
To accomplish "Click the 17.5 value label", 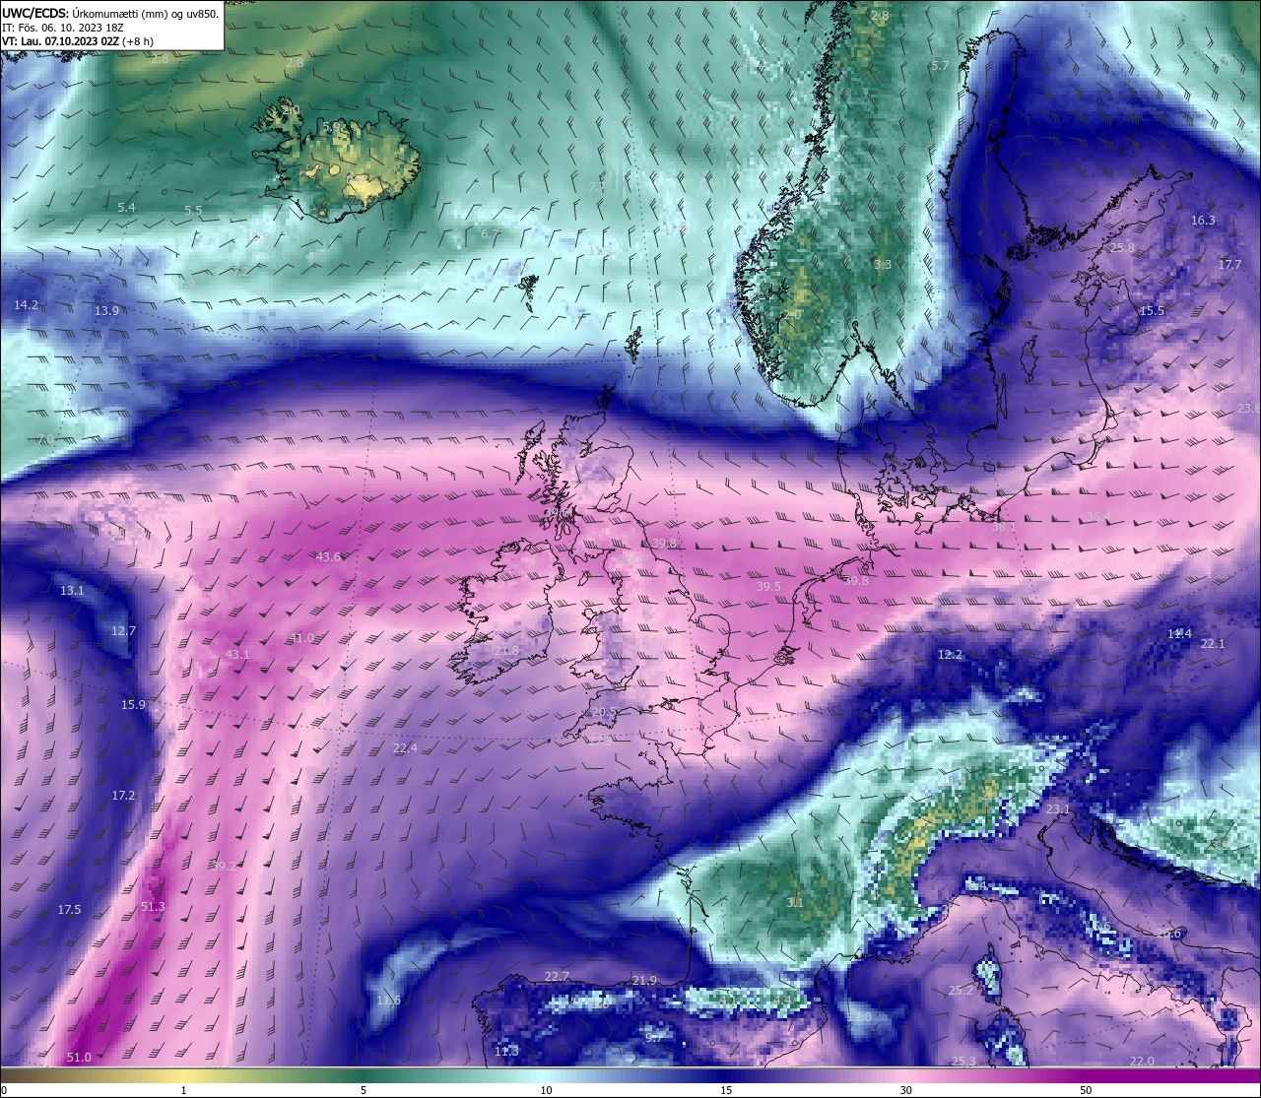I will coord(69,910).
